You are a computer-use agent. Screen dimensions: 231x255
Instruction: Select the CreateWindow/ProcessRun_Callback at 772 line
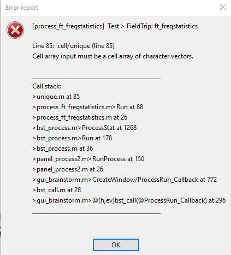pyautogui.click(x=125, y=180)
